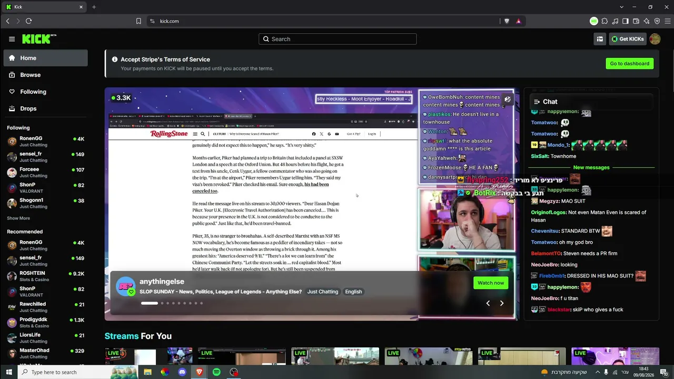Open the notification center icon

point(665,372)
